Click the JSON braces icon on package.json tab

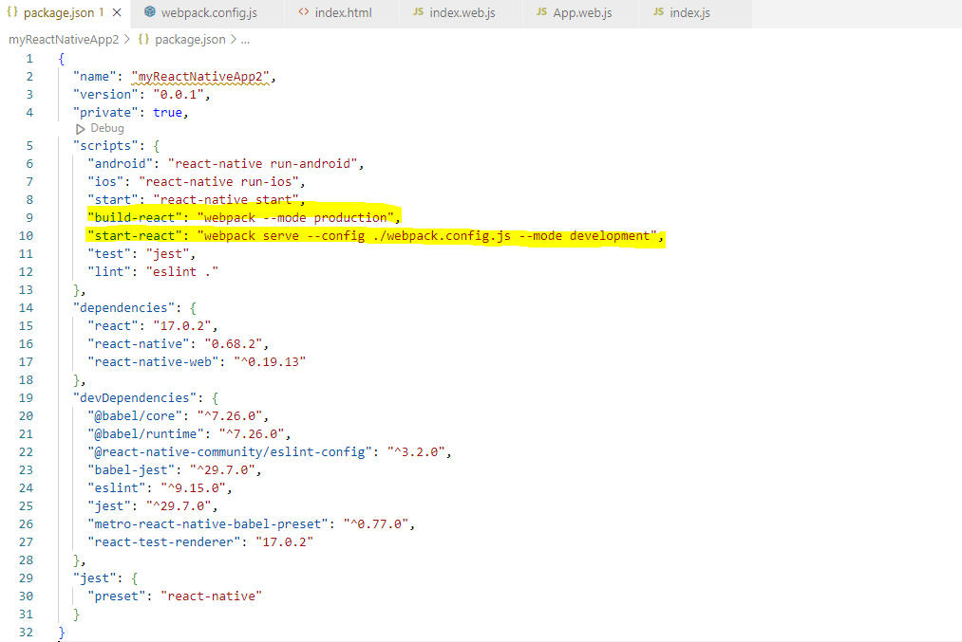[x=12, y=11]
